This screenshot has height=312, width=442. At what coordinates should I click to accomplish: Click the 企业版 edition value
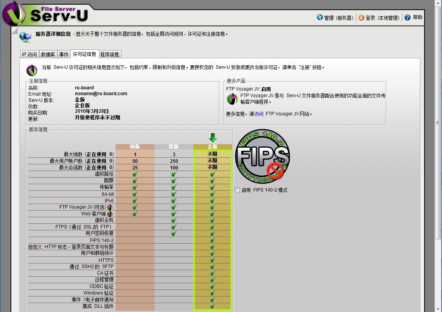click(82, 105)
